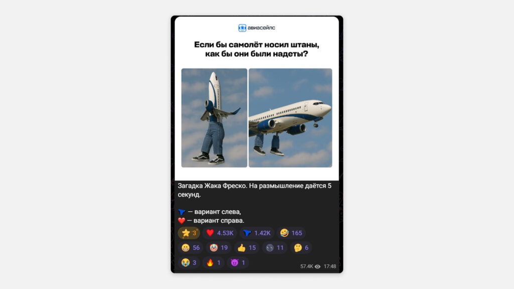
Task: Click the rolling-laughing emoji reaction with 165
Action: 291,233
